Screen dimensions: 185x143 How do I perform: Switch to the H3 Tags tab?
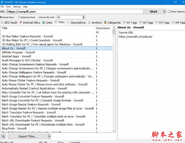[x=163, y=22]
